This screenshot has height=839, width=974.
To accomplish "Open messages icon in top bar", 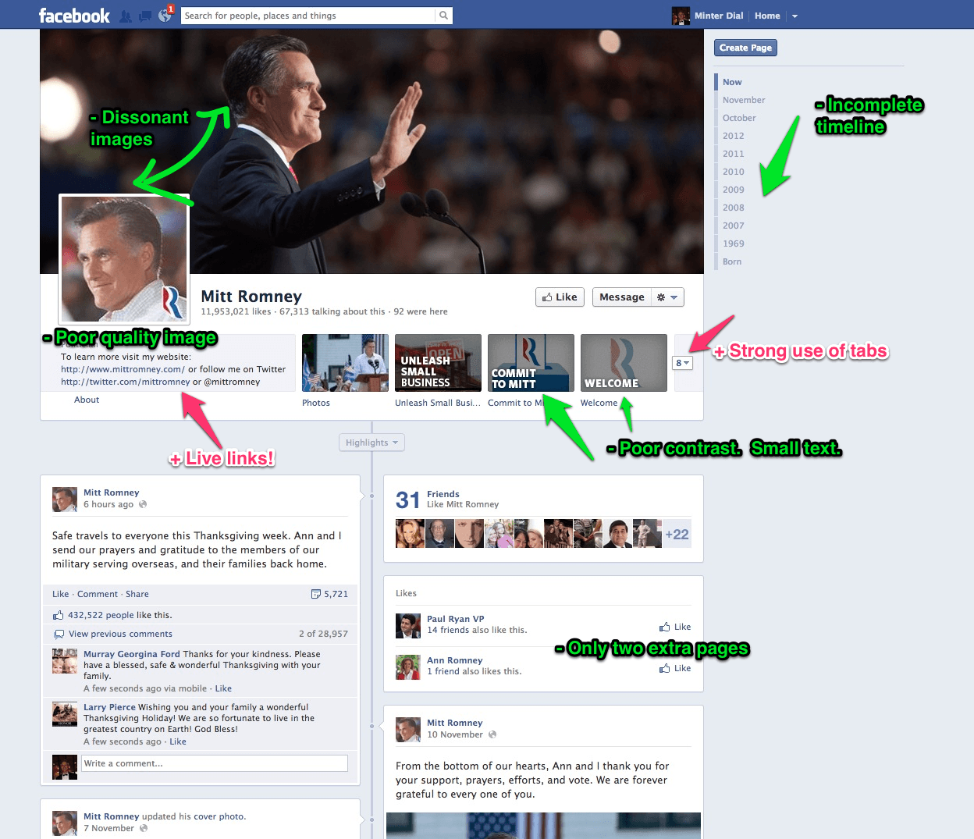I will 145,16.
